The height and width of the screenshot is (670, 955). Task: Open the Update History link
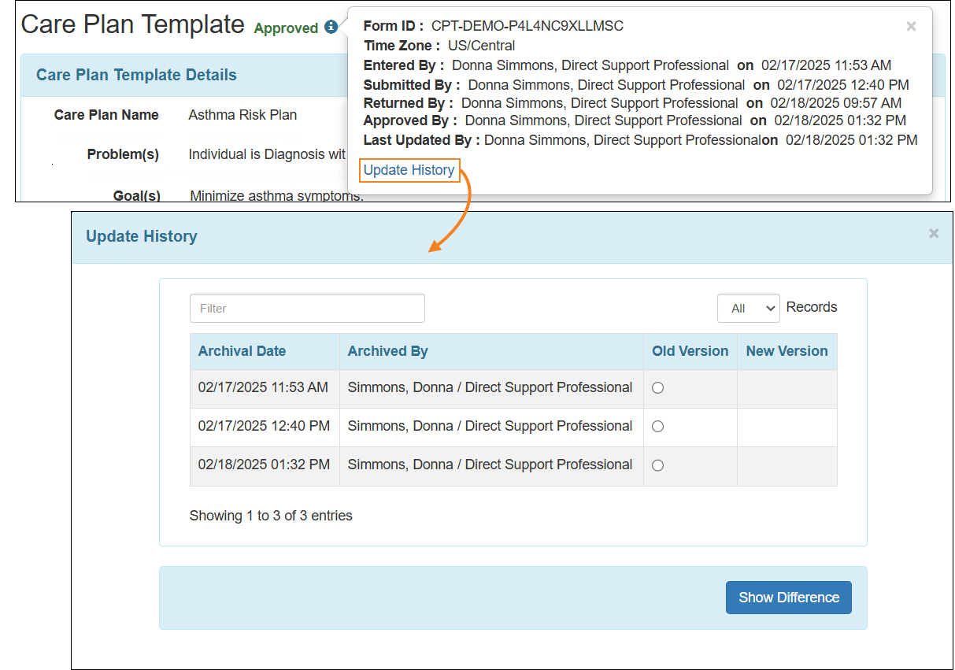409,170
